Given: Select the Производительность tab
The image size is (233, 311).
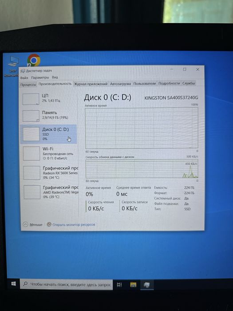Looking at the screenshot, I should coord(55,84).
